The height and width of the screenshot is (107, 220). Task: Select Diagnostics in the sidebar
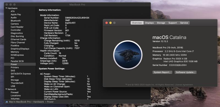point(16,33)
